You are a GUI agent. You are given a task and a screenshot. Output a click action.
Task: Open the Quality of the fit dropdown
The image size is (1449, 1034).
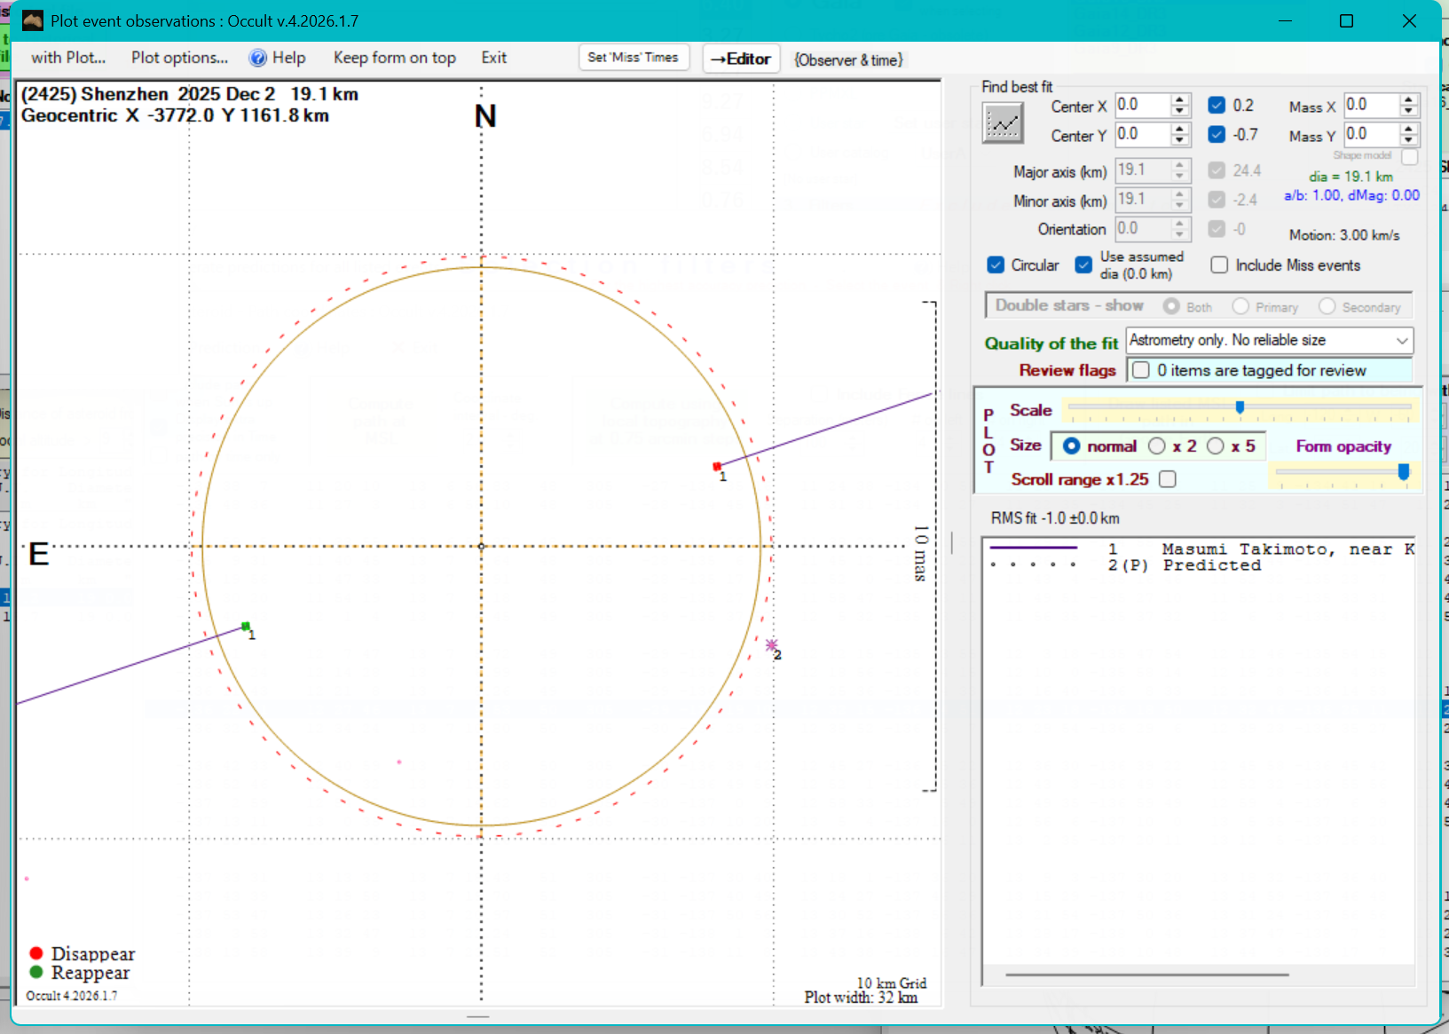pyautogui.click(x=1401, y=341)
